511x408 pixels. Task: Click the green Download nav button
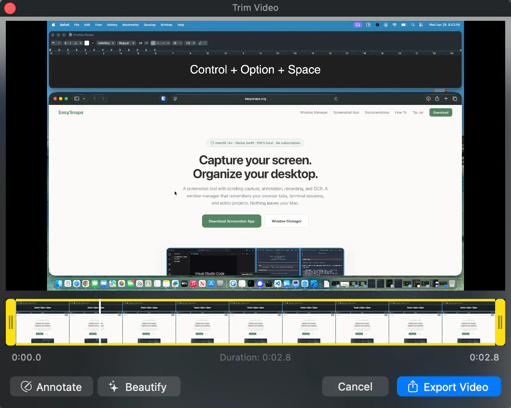coord(441,112)
